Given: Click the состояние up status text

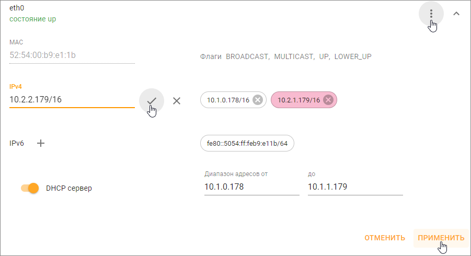Looking at the screenshot, I should [x=32, y=19].
